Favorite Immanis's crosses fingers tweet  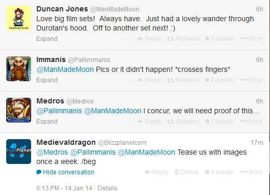point(219,80)
